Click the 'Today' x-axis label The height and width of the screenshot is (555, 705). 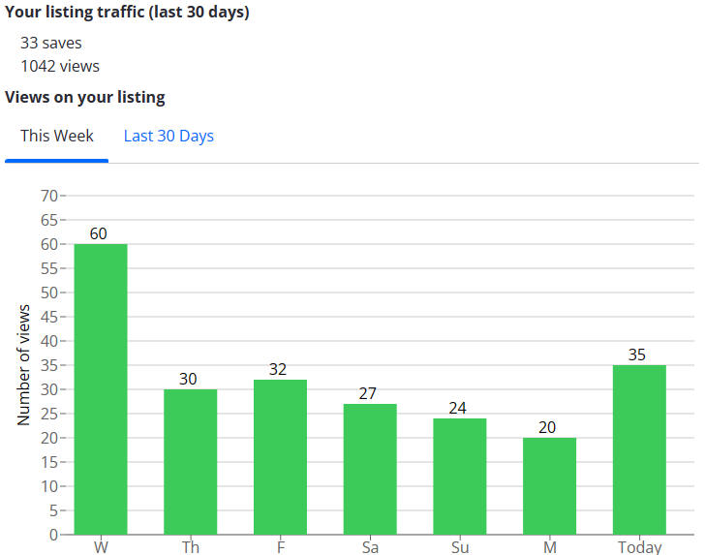coord(639,547)
